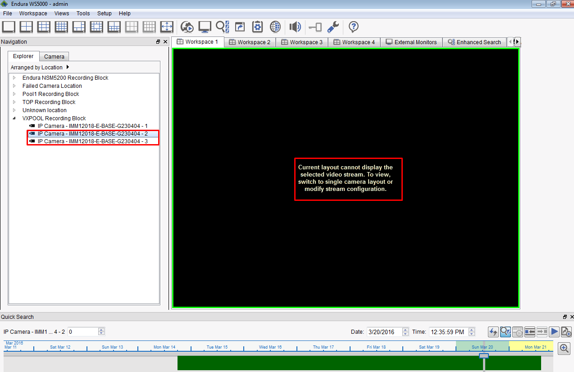Click Sun Mar 20 on the timeline
The image size is (574, 372).
(482, 347)
